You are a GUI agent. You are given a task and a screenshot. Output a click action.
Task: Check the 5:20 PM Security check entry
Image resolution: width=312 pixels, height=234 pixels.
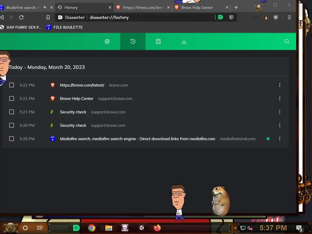click(12, 125)
